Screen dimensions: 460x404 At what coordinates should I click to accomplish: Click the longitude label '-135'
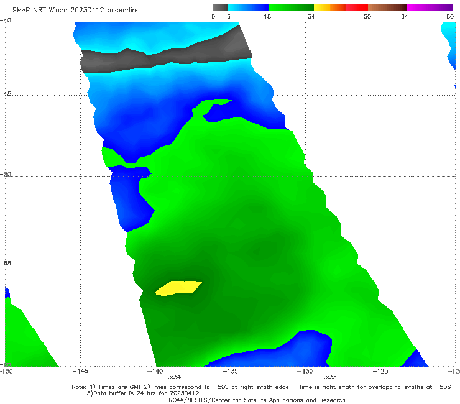(x=230, y=371)
